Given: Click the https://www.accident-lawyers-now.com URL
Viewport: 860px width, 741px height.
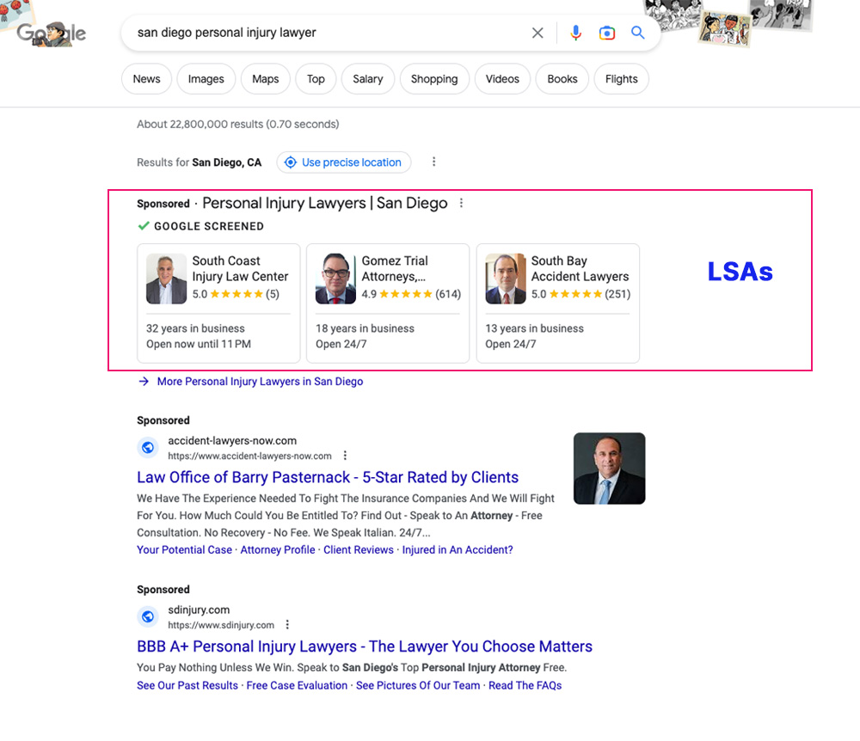Looking at the screenshot, I should (x=249, y=456).
